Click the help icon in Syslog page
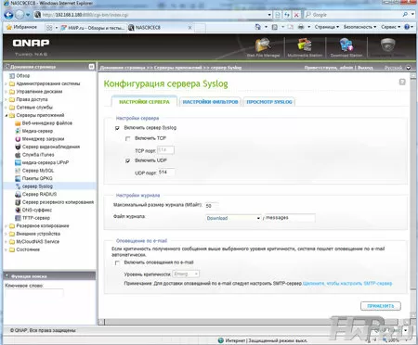The height and width of the screenshot is (345, 418). point(402,82)
